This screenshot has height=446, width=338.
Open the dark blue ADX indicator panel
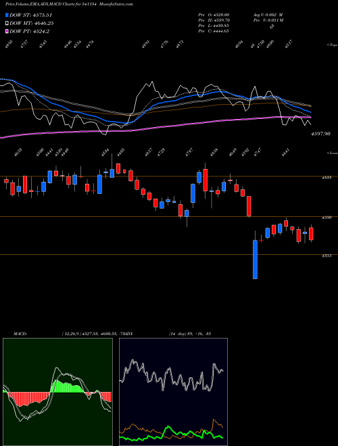coord(173,392)
